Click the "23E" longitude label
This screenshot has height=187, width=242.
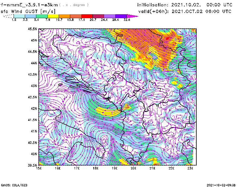190,168
